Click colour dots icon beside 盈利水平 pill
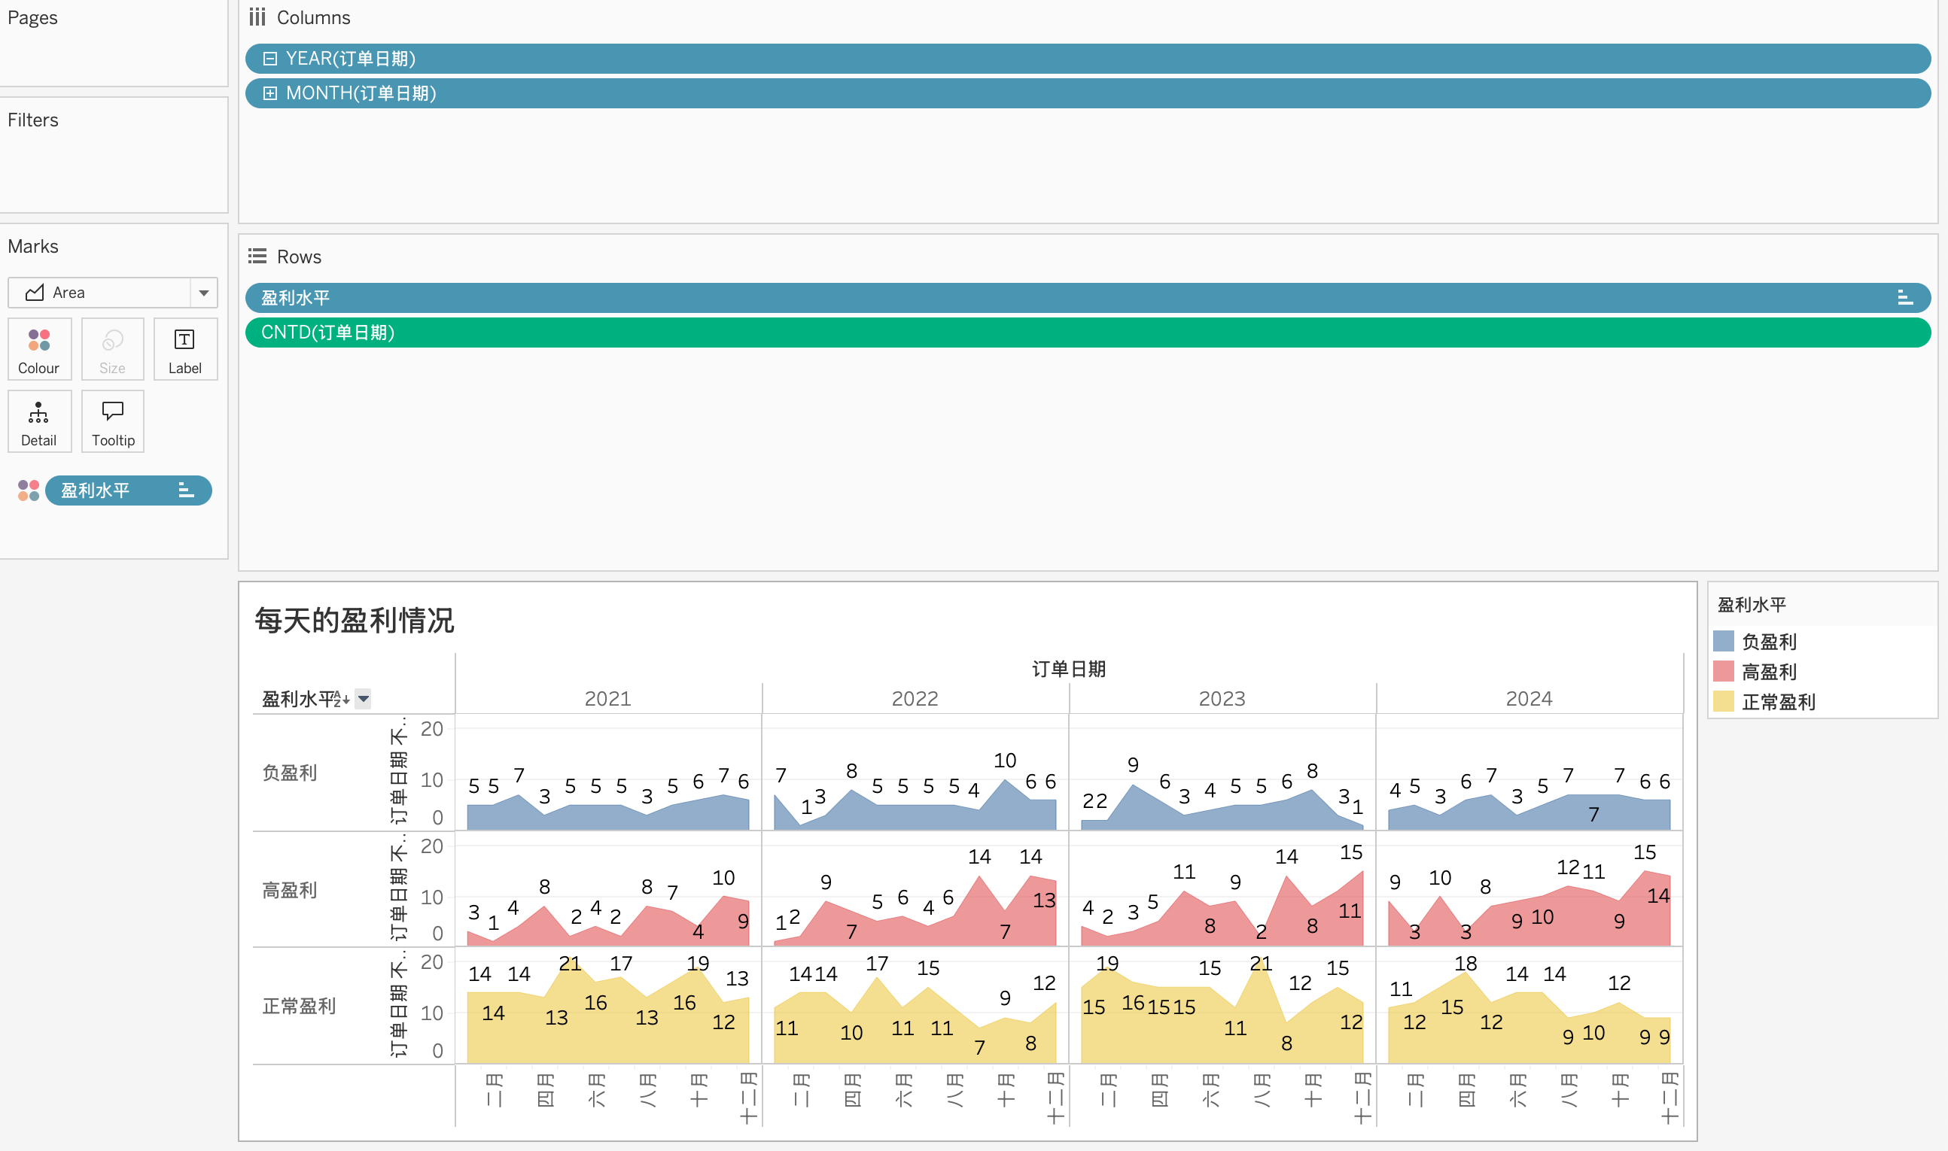 [x=29, y=490]
